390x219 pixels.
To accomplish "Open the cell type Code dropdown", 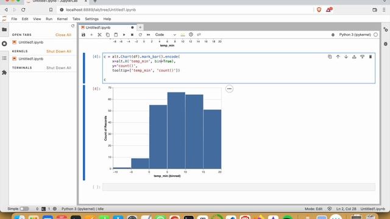I will 165,35.
